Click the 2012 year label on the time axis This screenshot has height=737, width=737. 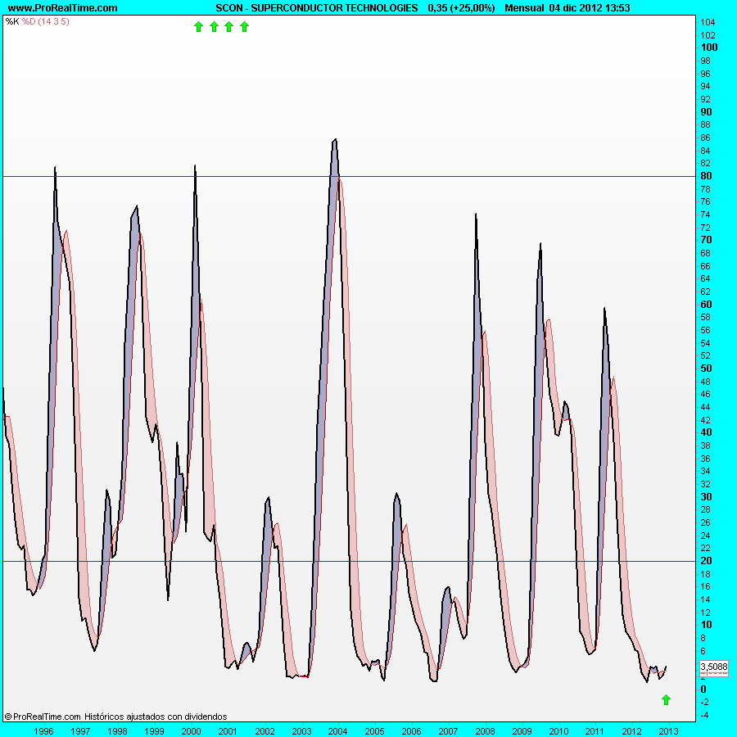(631, 731)
